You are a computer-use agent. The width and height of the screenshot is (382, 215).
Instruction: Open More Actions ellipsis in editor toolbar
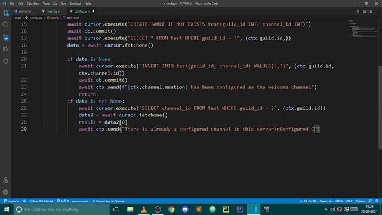pyautogui.click(x=377, y=11)
